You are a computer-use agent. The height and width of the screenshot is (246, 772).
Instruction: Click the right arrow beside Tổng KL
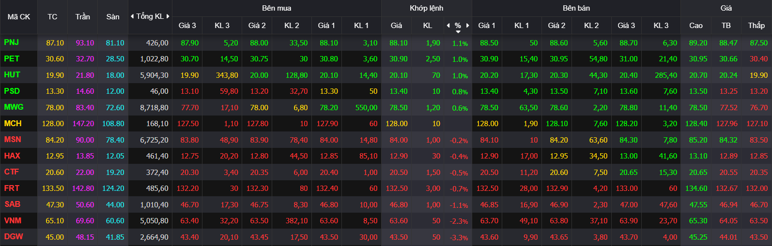(168, 16)
